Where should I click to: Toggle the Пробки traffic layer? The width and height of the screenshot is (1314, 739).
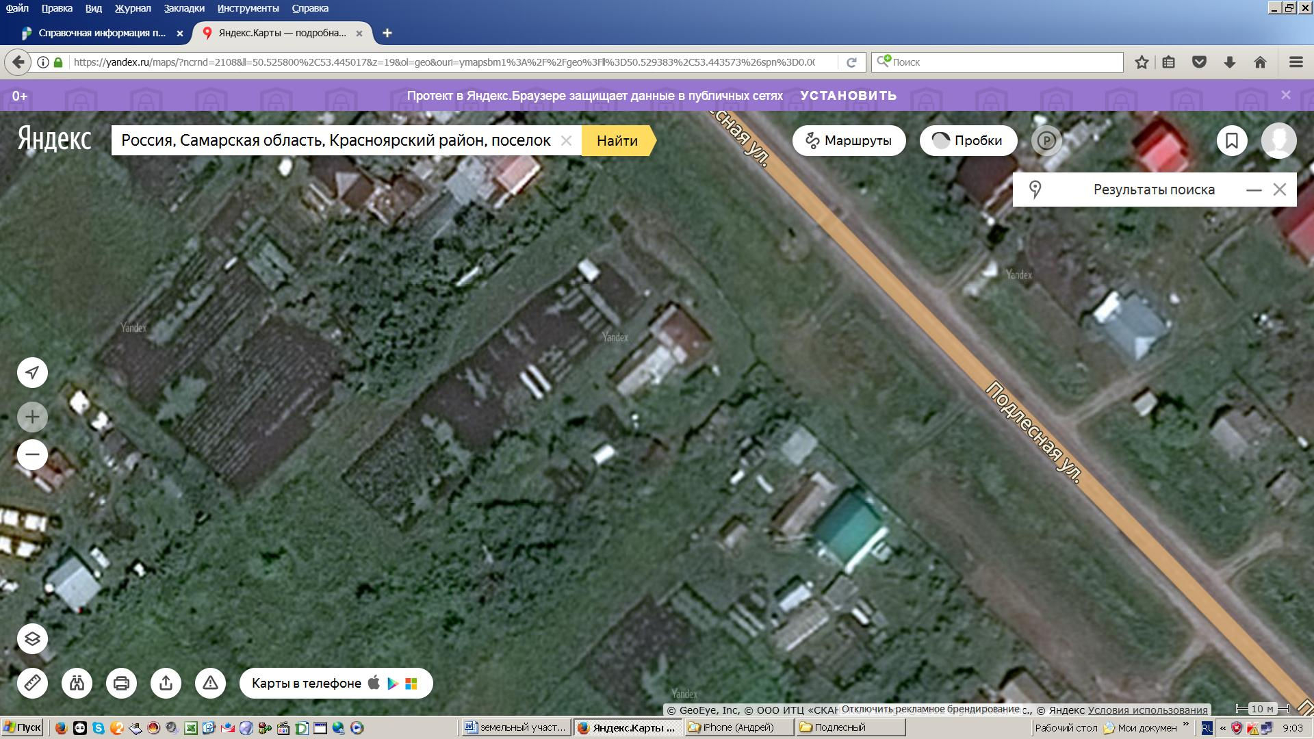968,141
